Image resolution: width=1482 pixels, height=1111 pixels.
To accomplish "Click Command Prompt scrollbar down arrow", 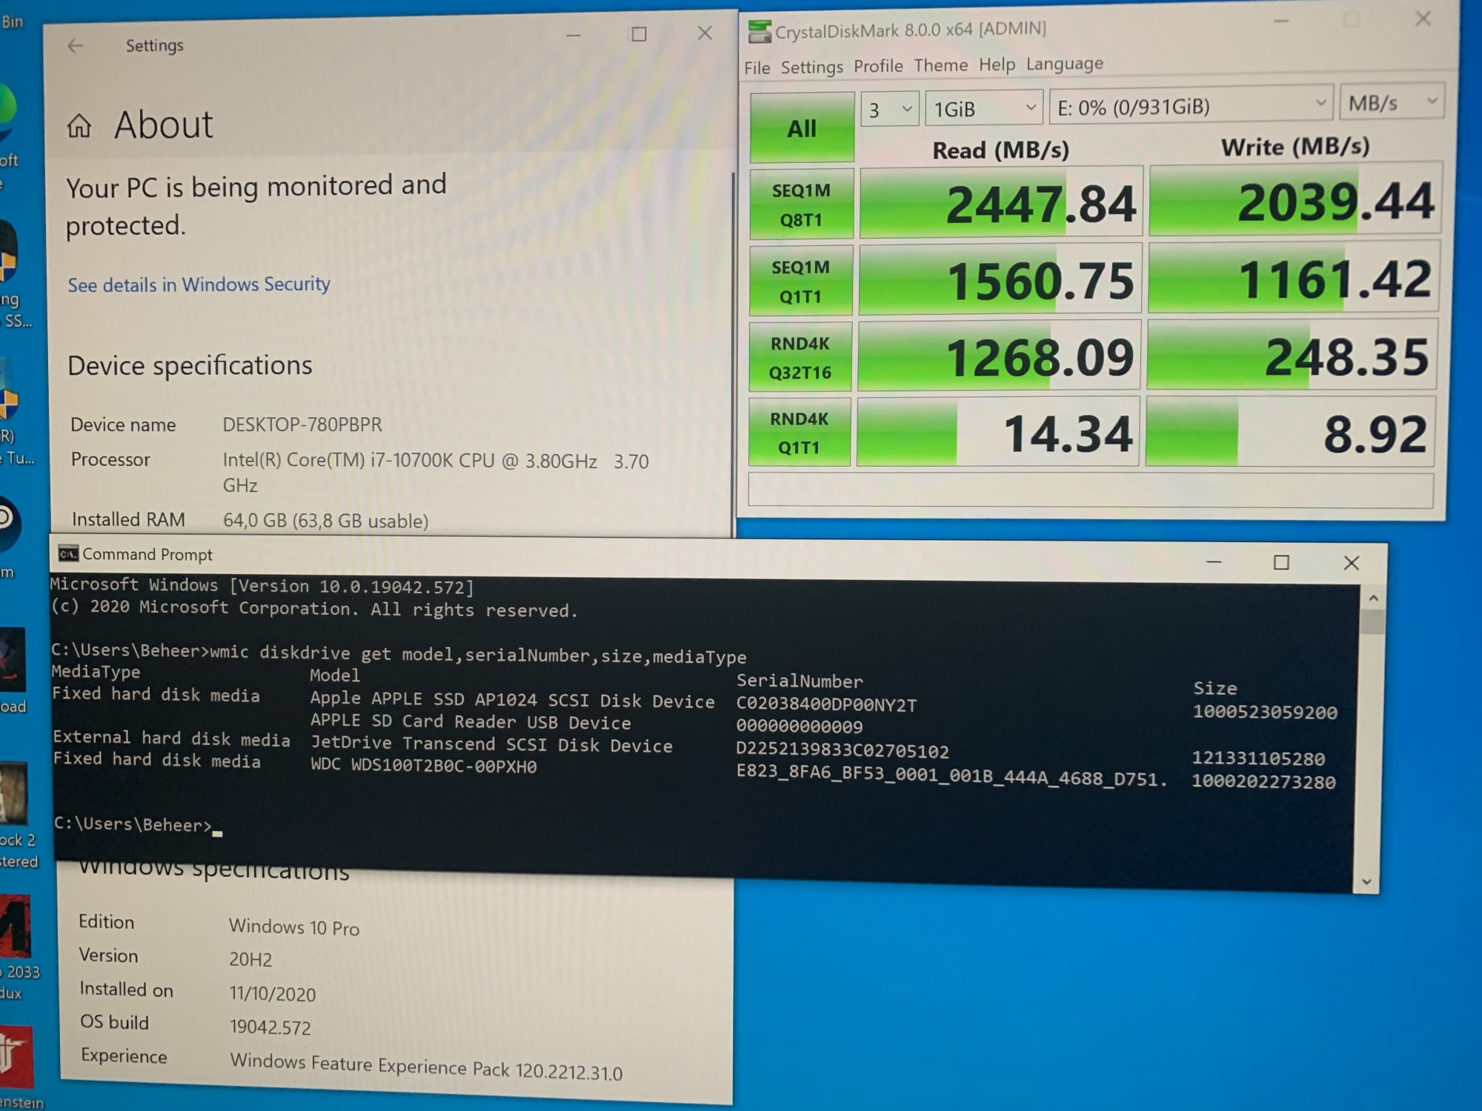I will click(x=1367, y=881).
